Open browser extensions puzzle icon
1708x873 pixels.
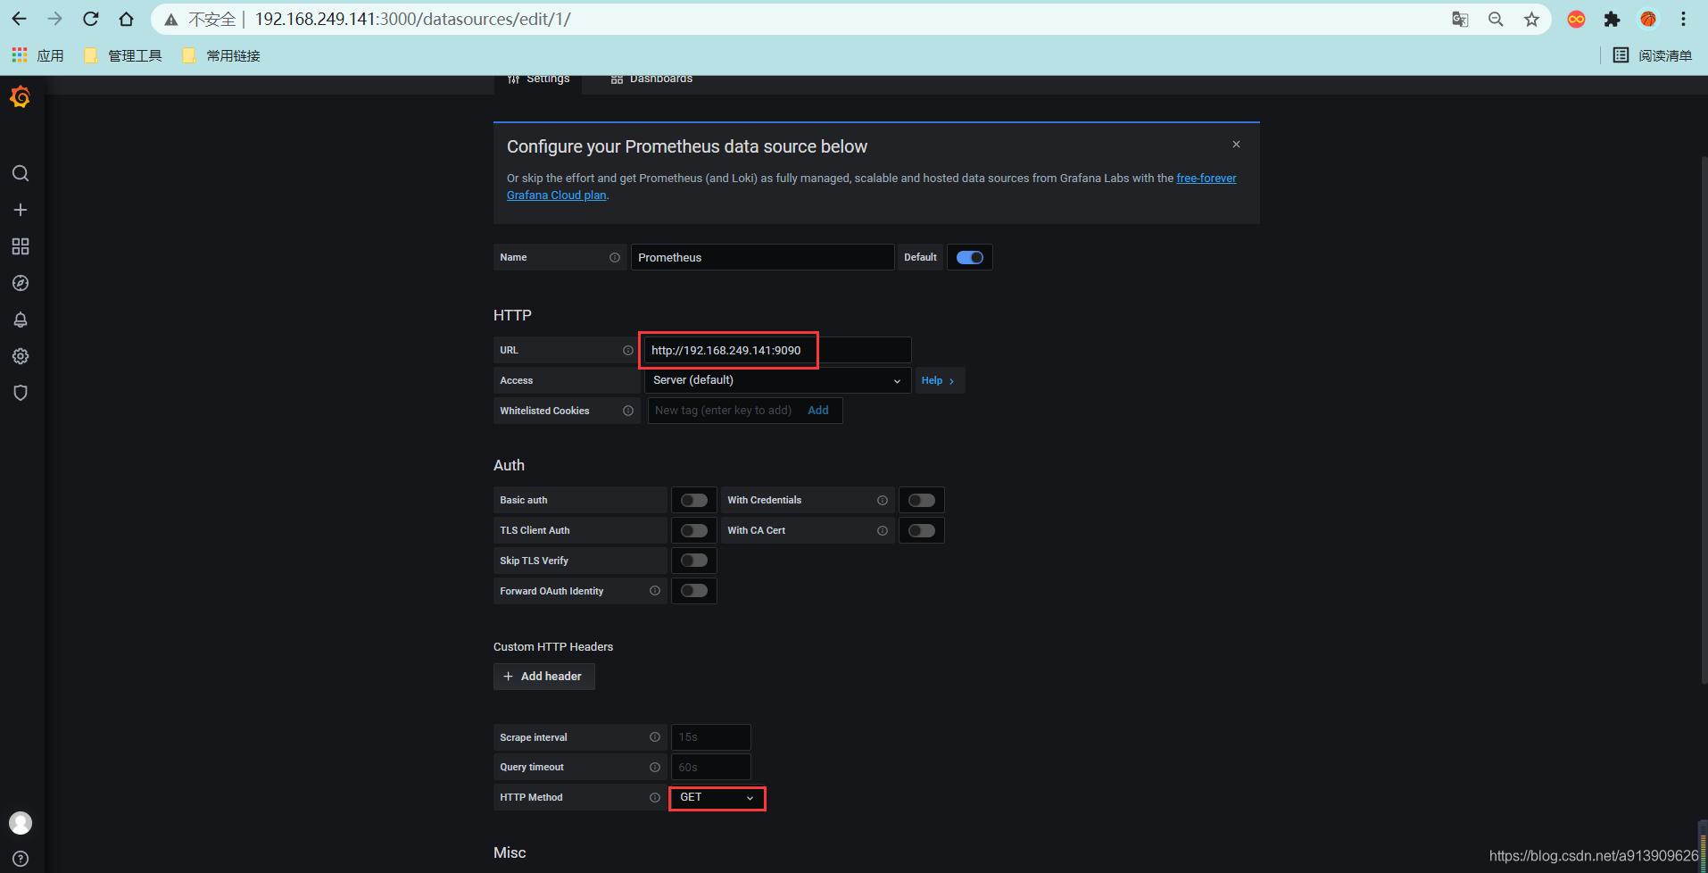tap(1612, 19)
